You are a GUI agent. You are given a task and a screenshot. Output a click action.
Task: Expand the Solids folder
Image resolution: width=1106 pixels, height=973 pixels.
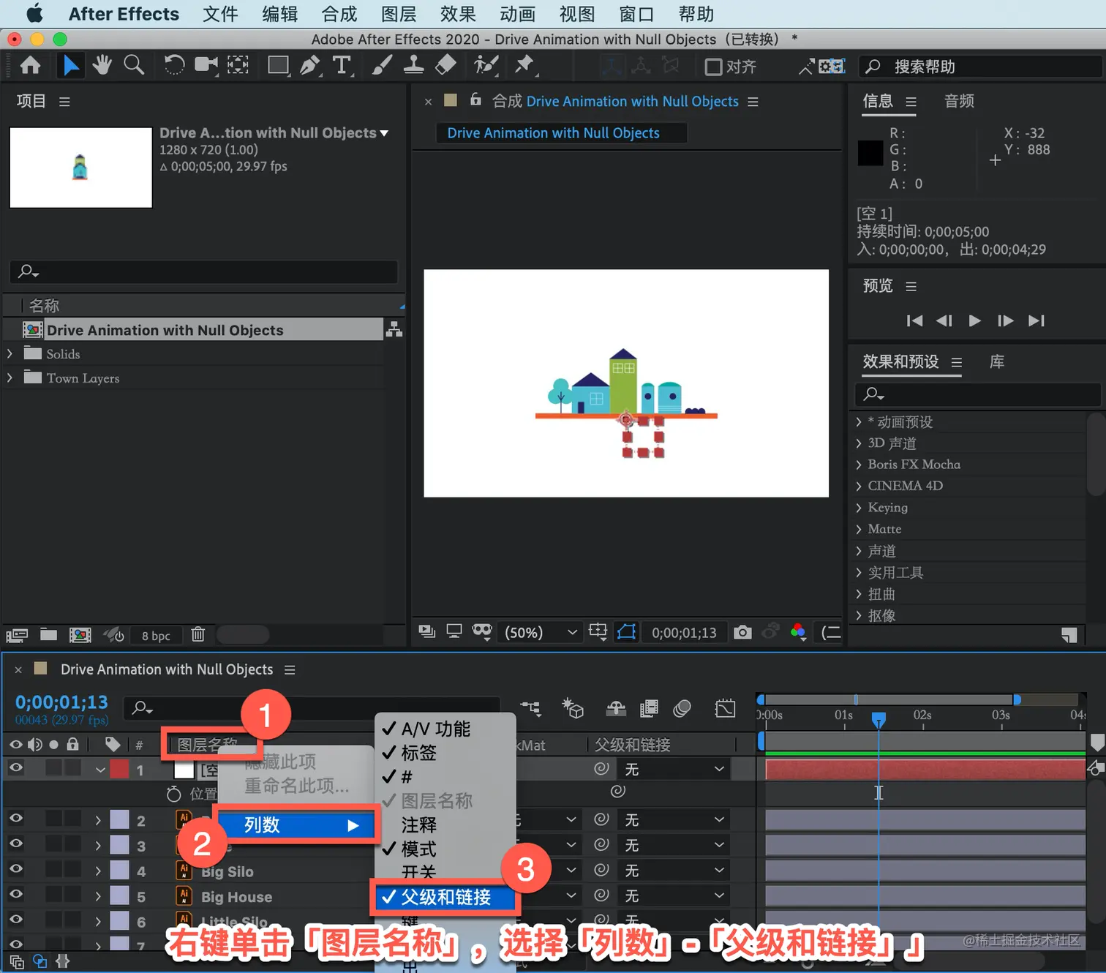(x=10, y=354)
